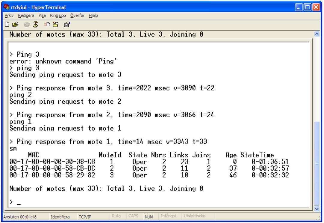Click 'Sending ping request to mote 1'
This screenshot has height=223, width=324.
coord(65,128)
